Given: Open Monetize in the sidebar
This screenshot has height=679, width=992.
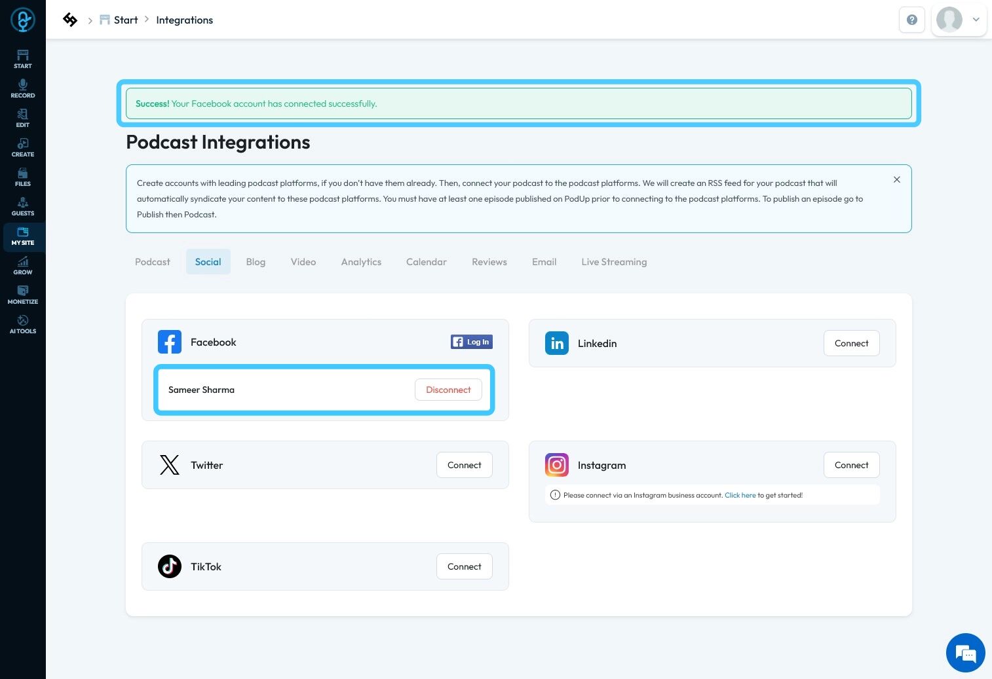Looking at the screenshot, I should click(23, 295).
